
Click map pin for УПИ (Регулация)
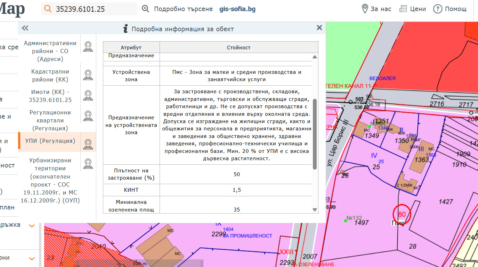point(88,144)
